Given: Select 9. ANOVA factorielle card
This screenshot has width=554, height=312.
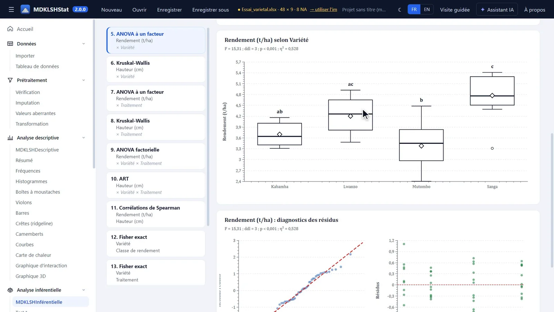Looking at the screenshot, I should pos(156,156).
